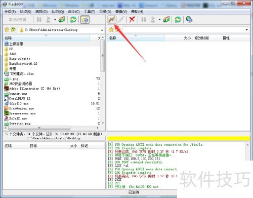
Task: Open the 工具(T) menu
Action: click(90, 12)
